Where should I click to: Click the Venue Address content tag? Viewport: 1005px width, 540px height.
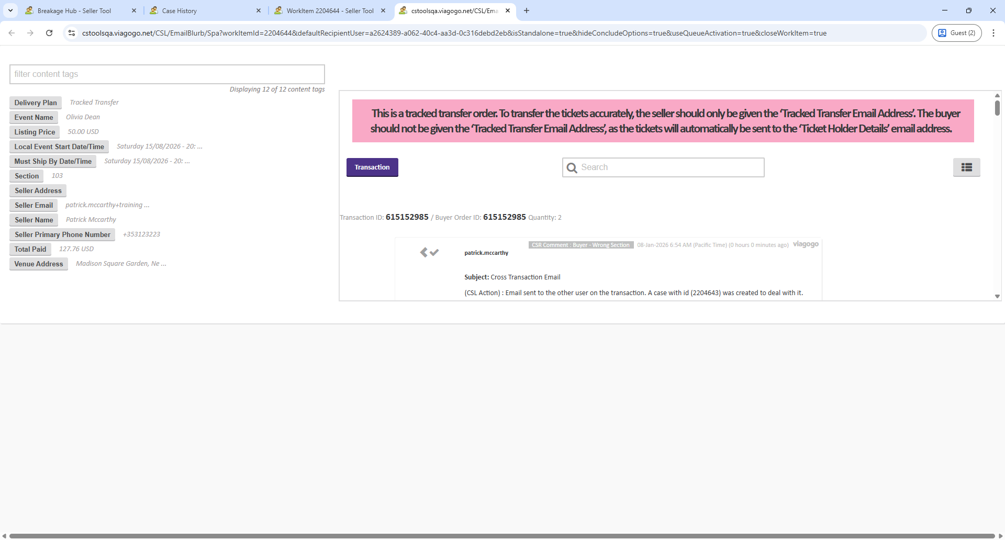point(39,264)
